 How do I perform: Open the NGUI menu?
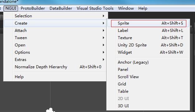click(x=11, y=8)
